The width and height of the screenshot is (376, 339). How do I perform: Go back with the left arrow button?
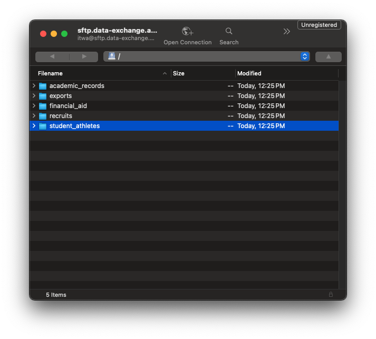[x=52, y=56]
